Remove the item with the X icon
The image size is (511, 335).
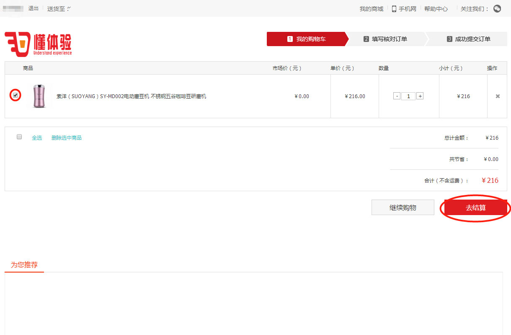click(498, 96)
